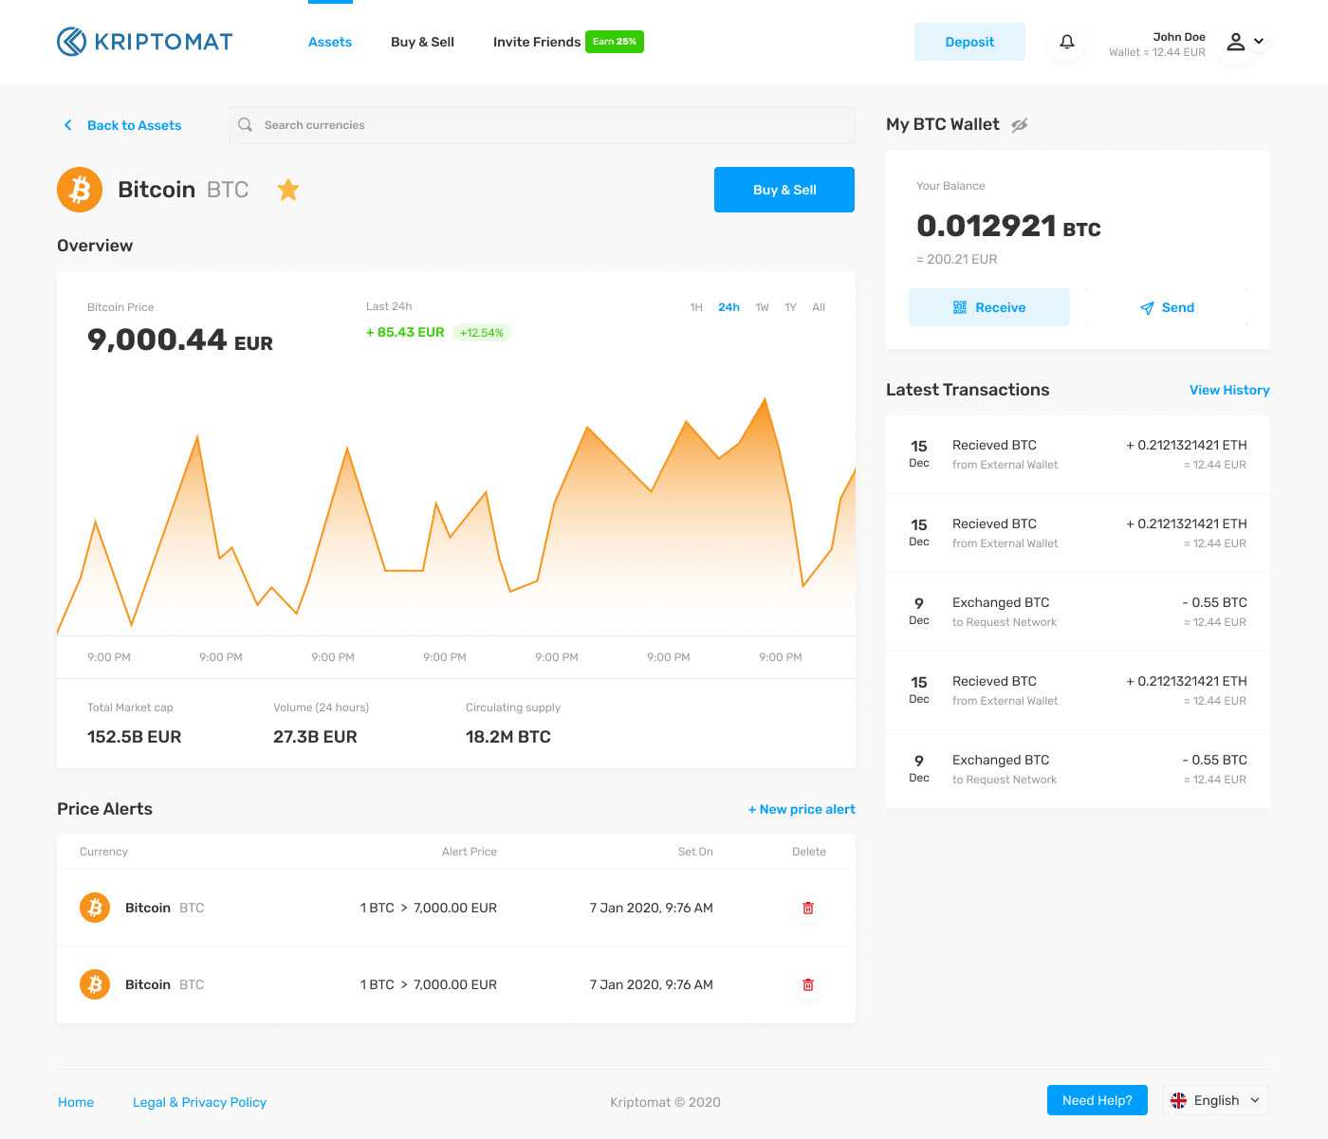Select the 24h chart range
Image resolution: width=1328 pixels, height=1139 pixels.
(729, 307)
